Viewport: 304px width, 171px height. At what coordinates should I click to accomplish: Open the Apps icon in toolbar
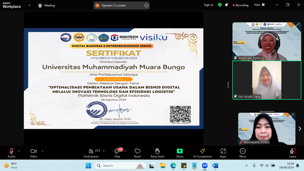click(223, 153)
